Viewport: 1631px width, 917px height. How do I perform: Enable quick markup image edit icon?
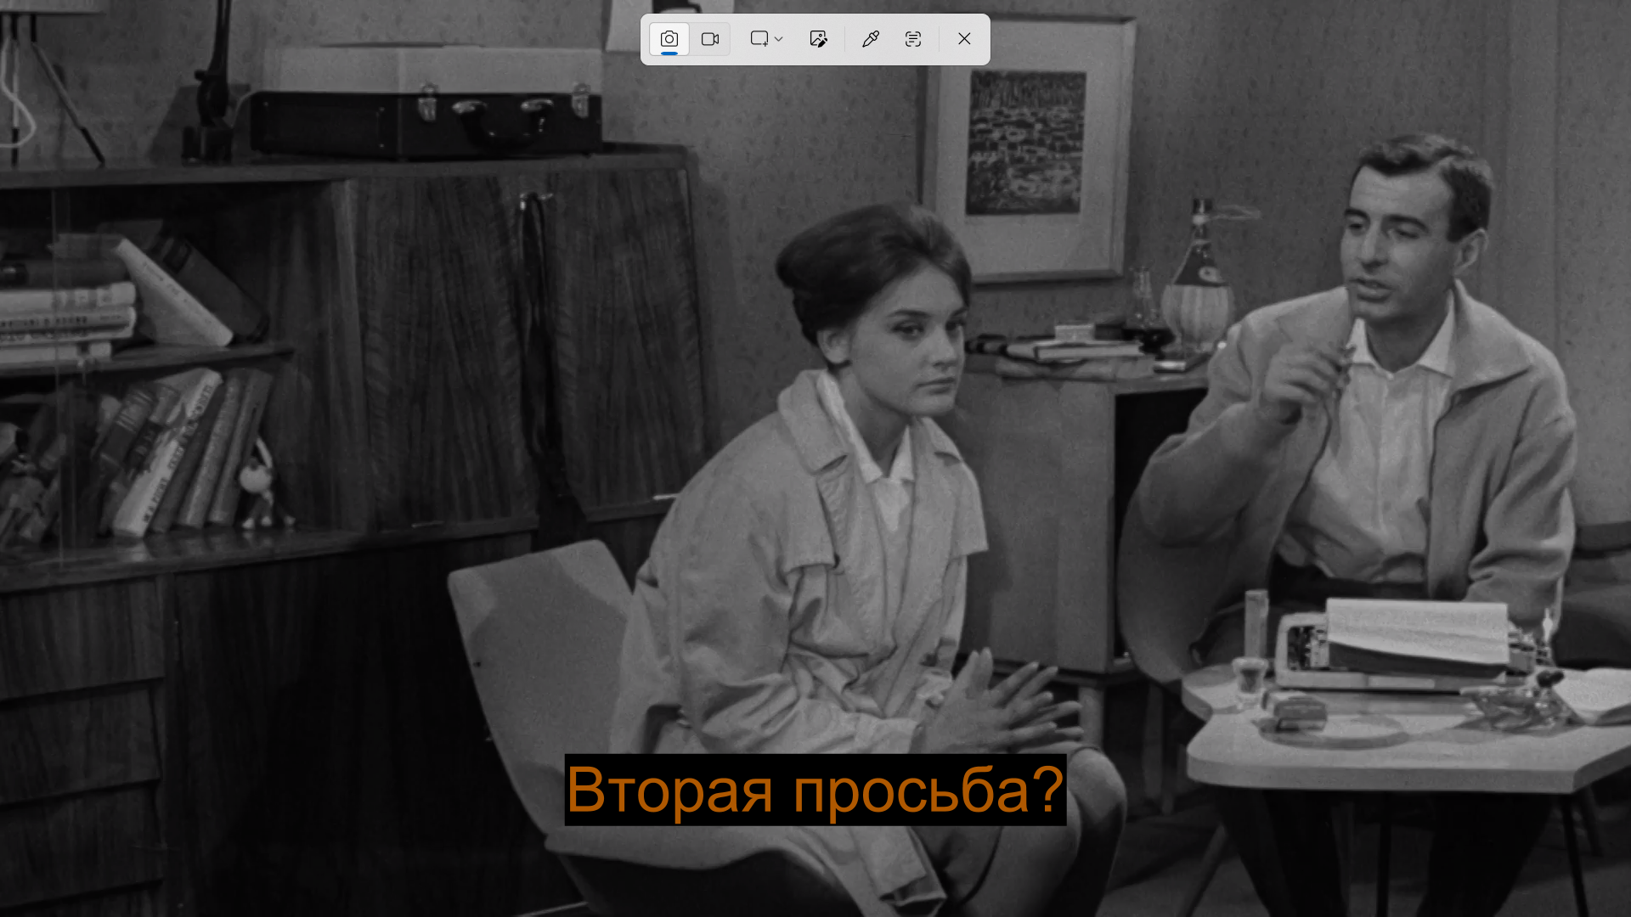tap(818, 39)
